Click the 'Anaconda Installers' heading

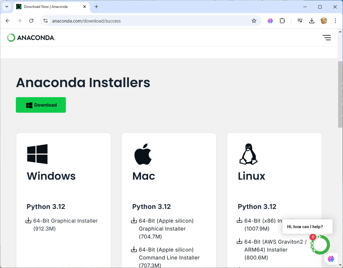83,83
